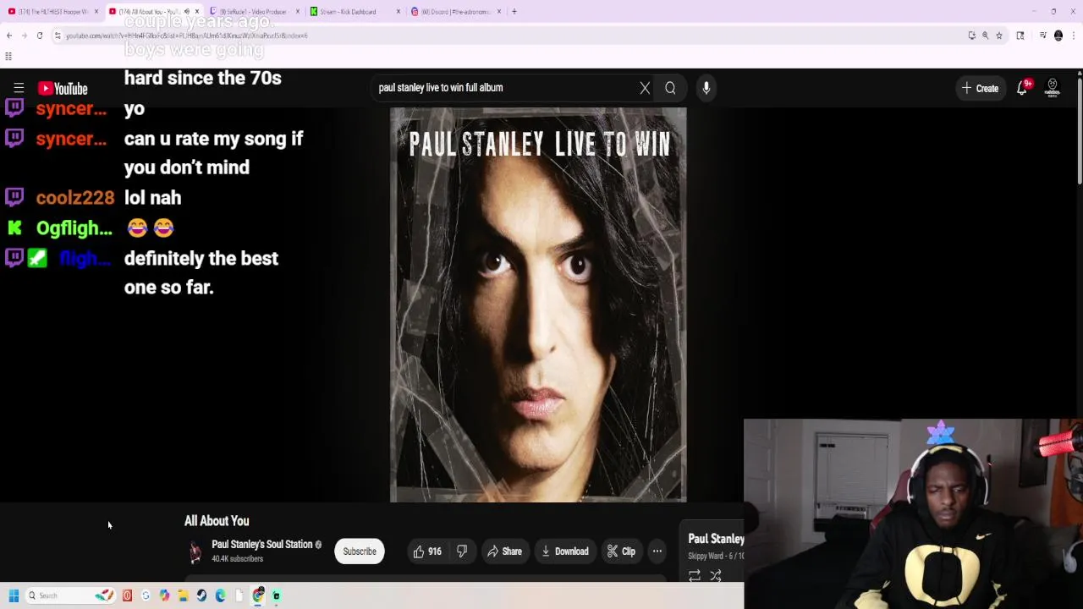
Task: Like the All About You video
Action: [x=427, y=551]
